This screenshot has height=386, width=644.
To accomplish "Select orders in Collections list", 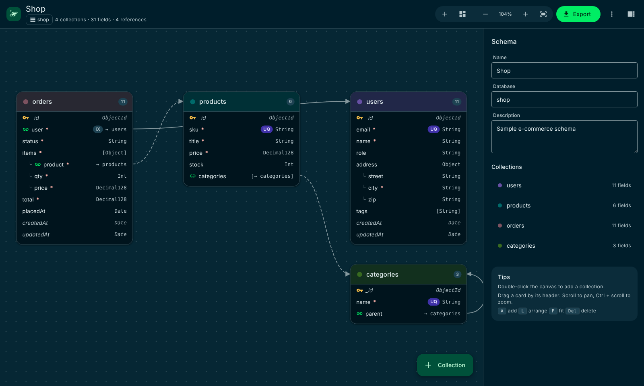I will coord(564,226).
